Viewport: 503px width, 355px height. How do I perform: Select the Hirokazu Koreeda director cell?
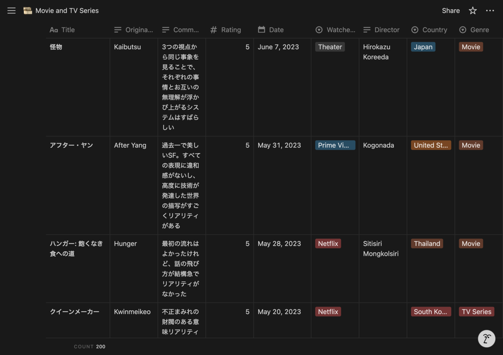click(383, 87)
